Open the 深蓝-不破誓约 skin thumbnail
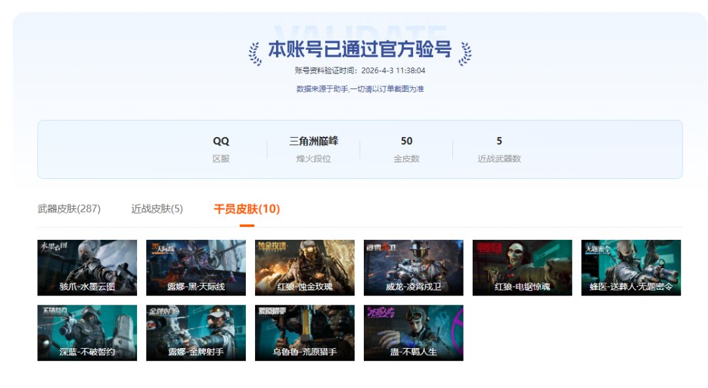708x388 pixels. tap(87, 333)
